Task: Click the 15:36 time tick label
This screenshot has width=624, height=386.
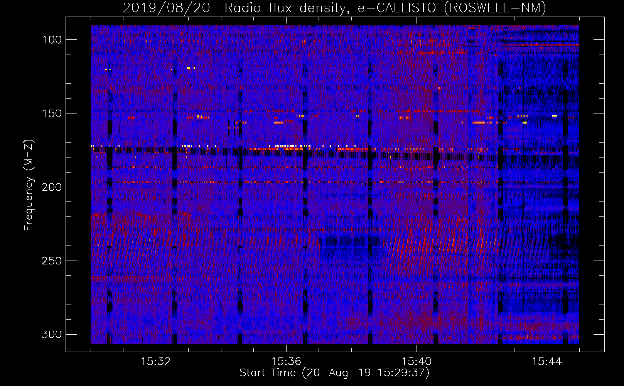Action: pos(286,362)
